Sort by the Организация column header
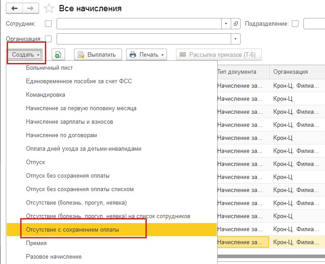325x264 pixels. (x=297, y=72)
